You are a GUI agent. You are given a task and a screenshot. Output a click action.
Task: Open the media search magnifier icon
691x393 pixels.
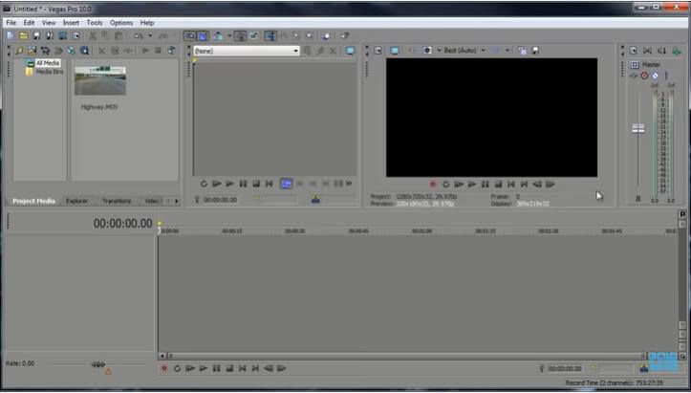coord(85,51)
